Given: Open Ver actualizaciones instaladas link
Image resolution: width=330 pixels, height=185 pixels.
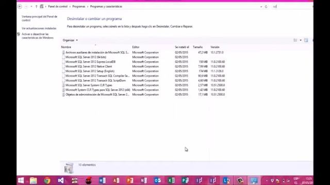Looking at the screenshot, I should point(39,28).
